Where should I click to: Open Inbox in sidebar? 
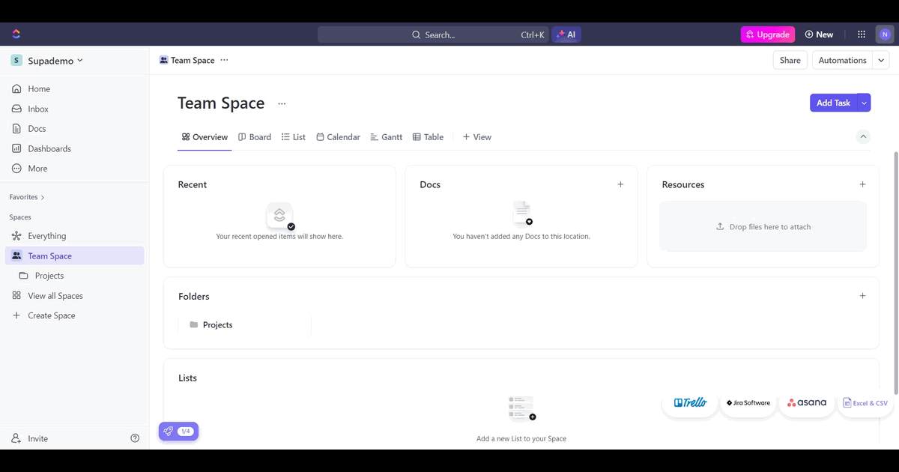click(75, 109)
